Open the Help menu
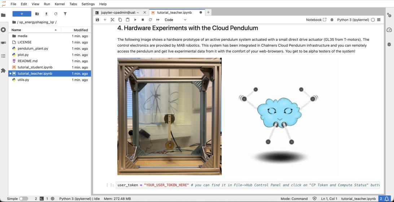Viewport: 394px width, 202px height. tap(103, 4)
